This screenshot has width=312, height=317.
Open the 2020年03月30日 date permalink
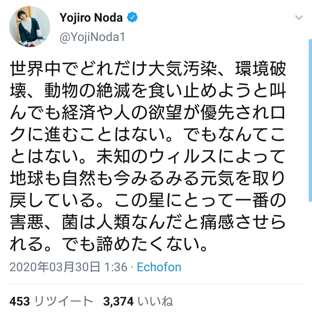55,267
